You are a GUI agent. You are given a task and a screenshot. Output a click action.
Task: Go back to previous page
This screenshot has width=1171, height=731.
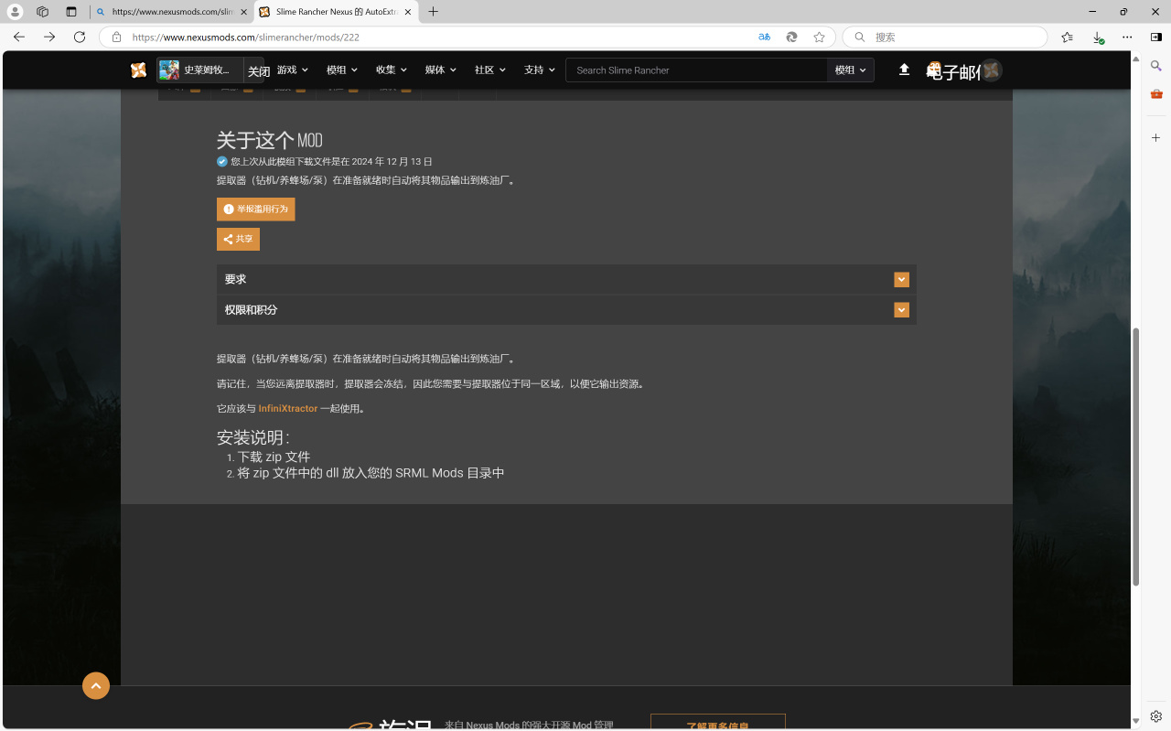(18, 37)
